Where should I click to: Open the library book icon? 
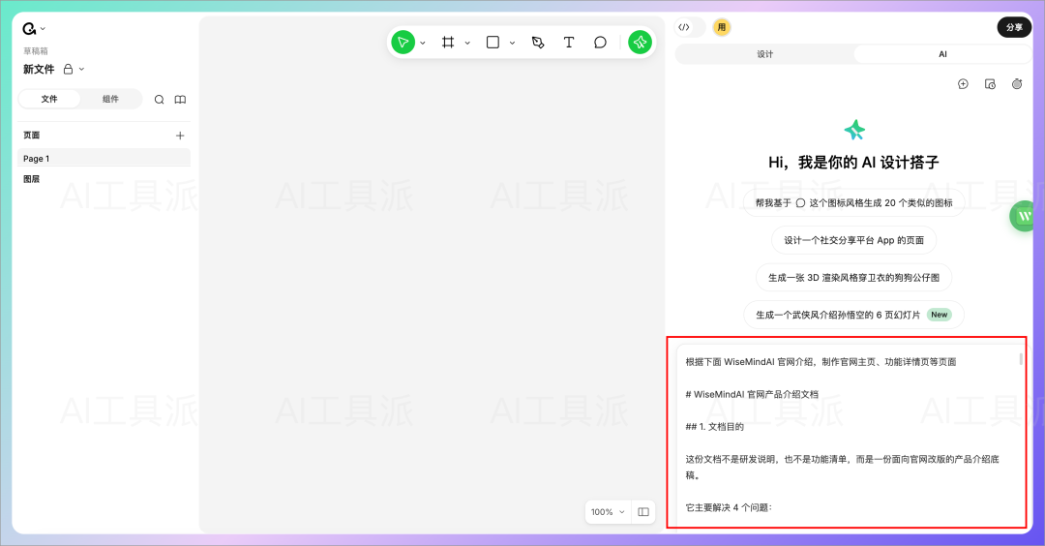[180, 100]
